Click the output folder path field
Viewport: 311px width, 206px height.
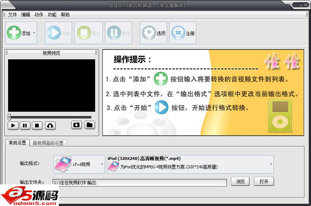(x=140, y=183)
